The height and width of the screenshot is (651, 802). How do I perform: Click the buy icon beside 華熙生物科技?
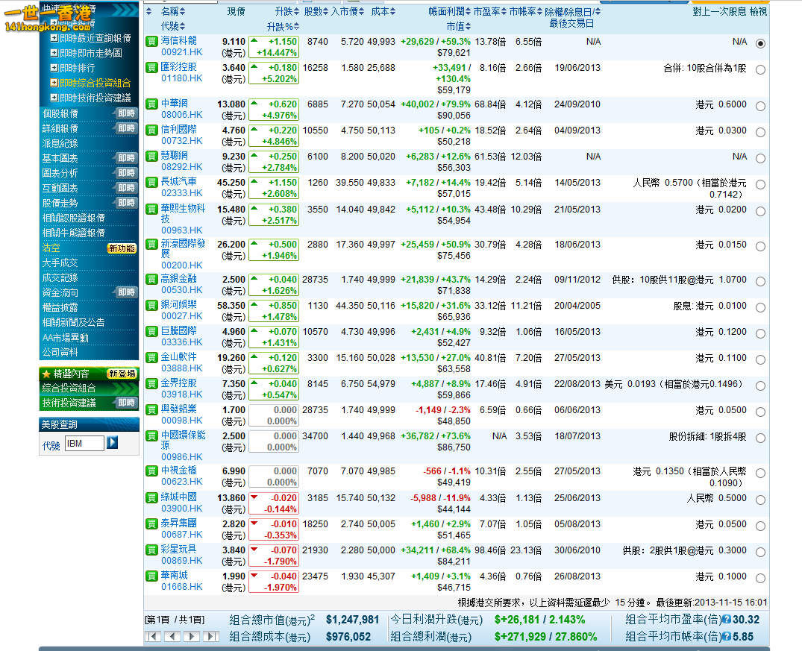(x=151, y=209)
